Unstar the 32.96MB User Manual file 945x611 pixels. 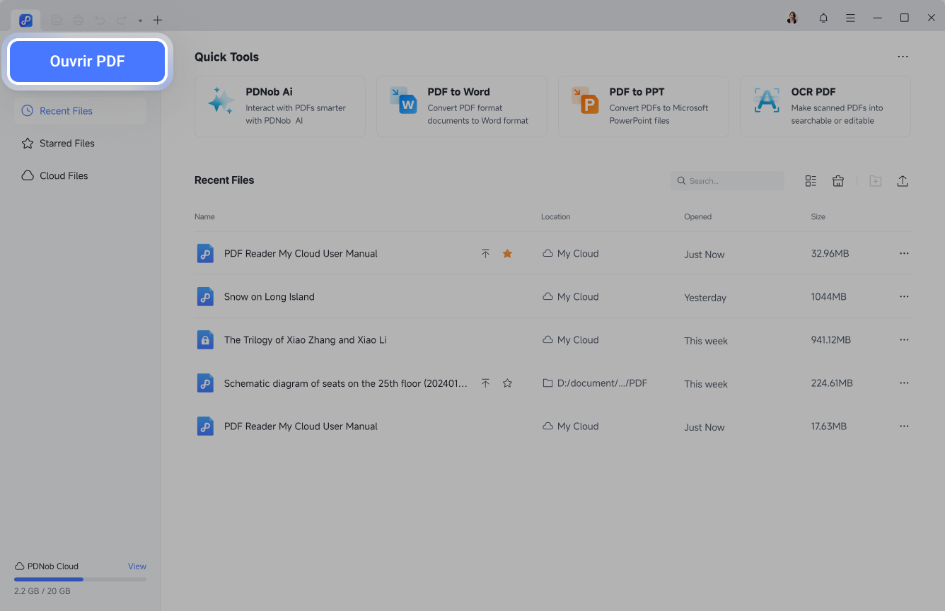point(507,254)
